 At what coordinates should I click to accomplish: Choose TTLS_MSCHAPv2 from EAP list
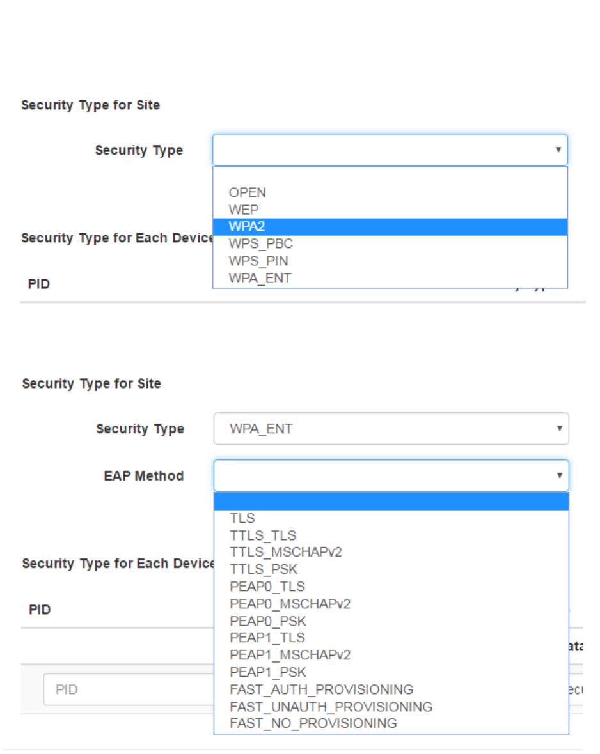click(x=391, y=552)
